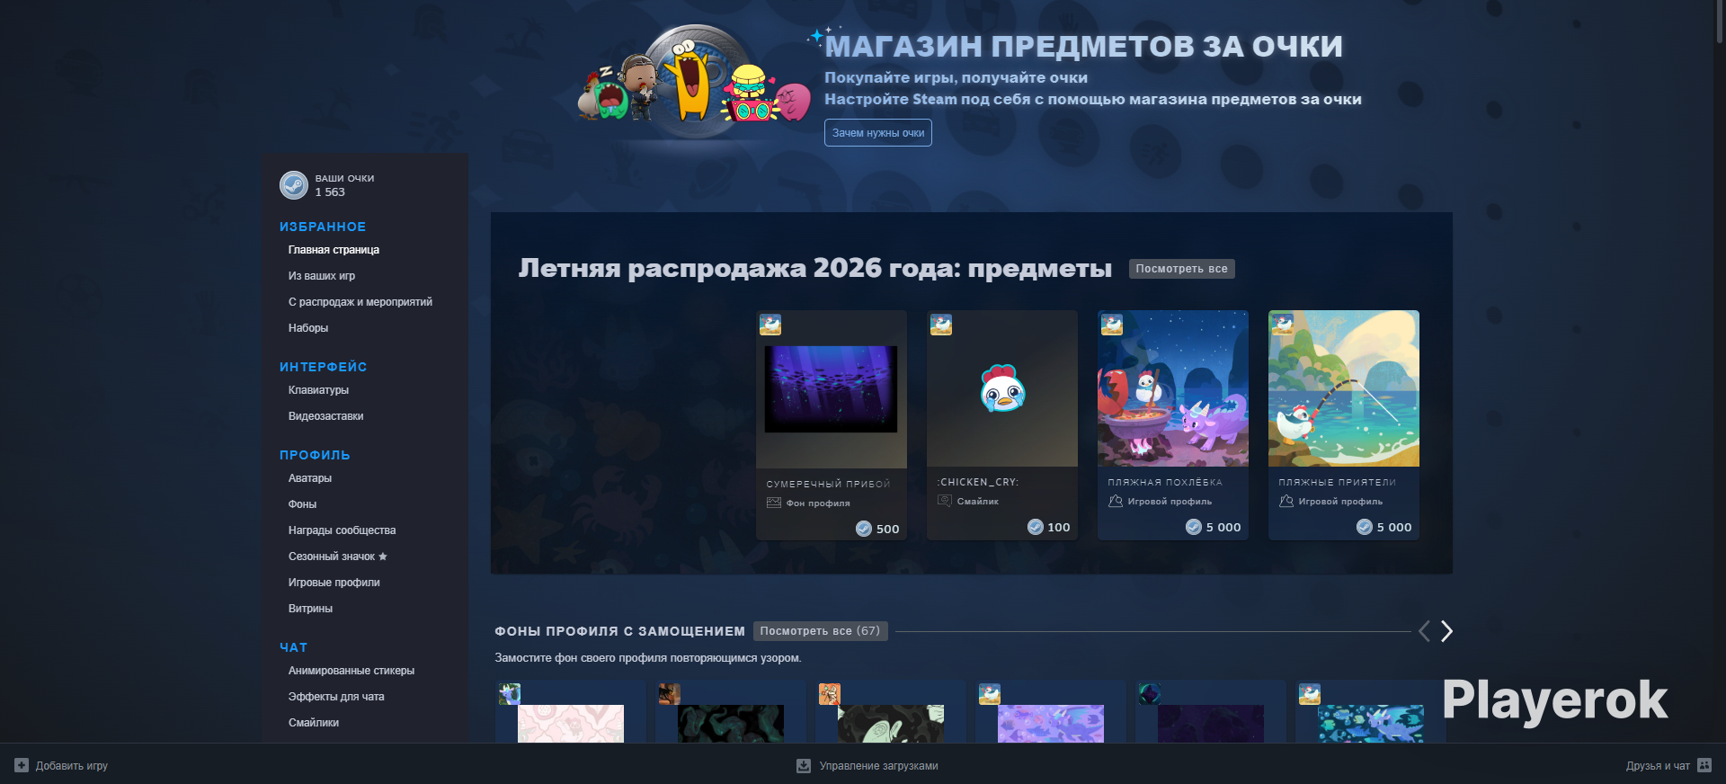Select Смайлики in the sidebar
The image size is (1726, 784).
coord(314,723)
